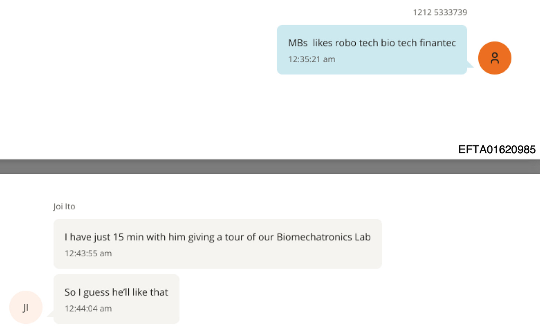Click the JI initials avatar circle

(x=26, y=307)
